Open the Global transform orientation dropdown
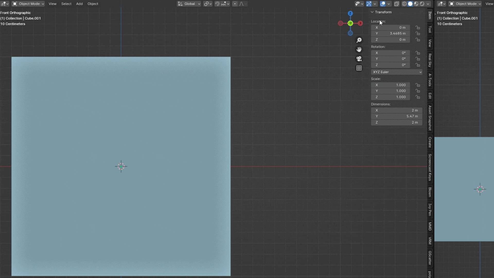This screenshot has height=278, width=494. pos(189,4)
